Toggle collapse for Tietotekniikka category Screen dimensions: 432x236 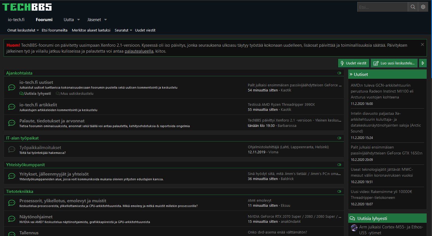[x=339, y=192]
